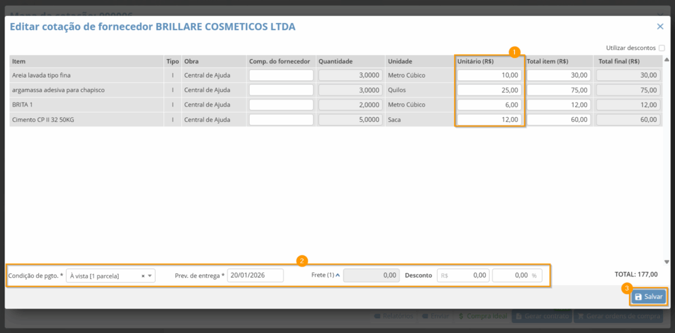The width and height of the screenshot is (675, 333).
Task: Edit unit price for Cimento CP II
Action: coord(489,119)
